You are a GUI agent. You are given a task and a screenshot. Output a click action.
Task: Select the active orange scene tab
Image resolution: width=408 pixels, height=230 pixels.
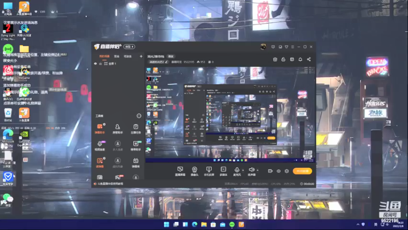point(105,56)
